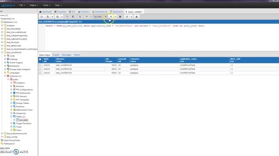Click the Catalogs node icon
The width and height of the screenshot is (279, 156).
point(8,59)
